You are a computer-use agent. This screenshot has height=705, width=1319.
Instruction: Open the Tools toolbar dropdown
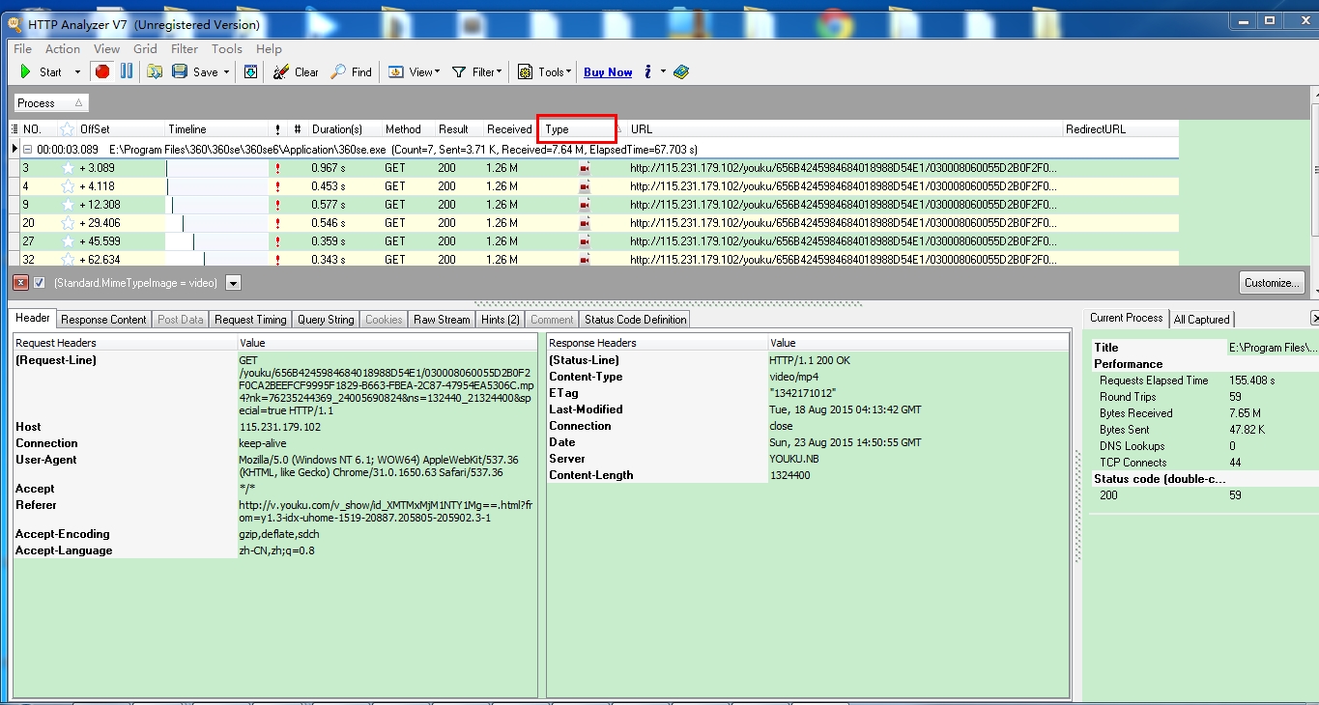[568, 72]
